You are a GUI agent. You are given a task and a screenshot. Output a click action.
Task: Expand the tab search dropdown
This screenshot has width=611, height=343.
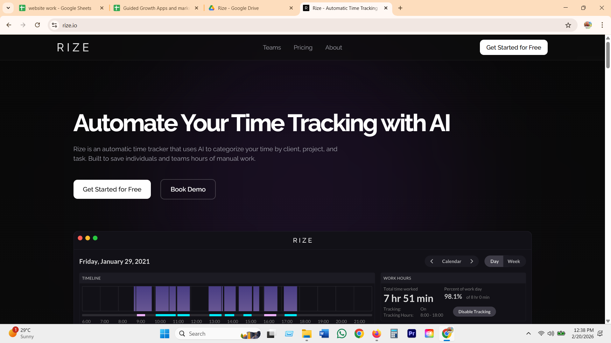pos(8,8)
